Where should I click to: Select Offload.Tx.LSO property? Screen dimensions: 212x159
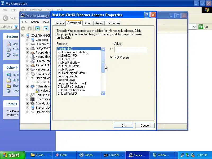[79, 94]
